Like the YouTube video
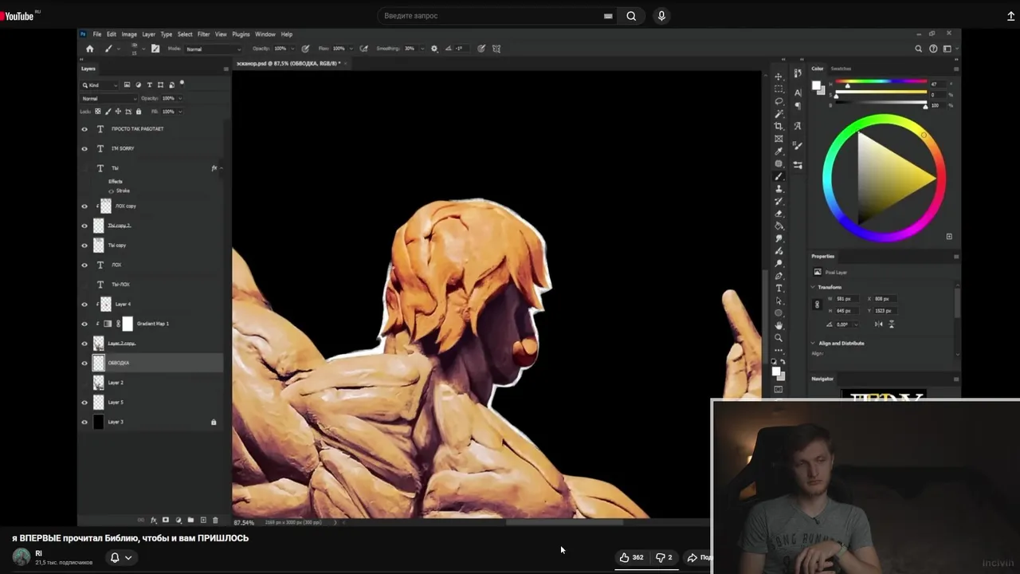1020x574 pixels. 632,557
